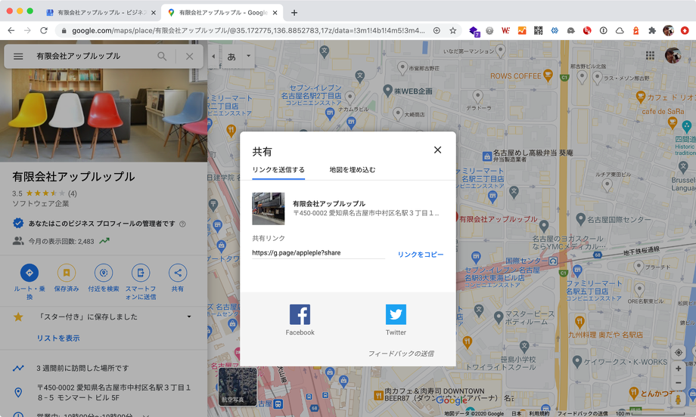696x417 pixels.
Task: Click the 保存済み saved icon
Action: coord(67,273)
